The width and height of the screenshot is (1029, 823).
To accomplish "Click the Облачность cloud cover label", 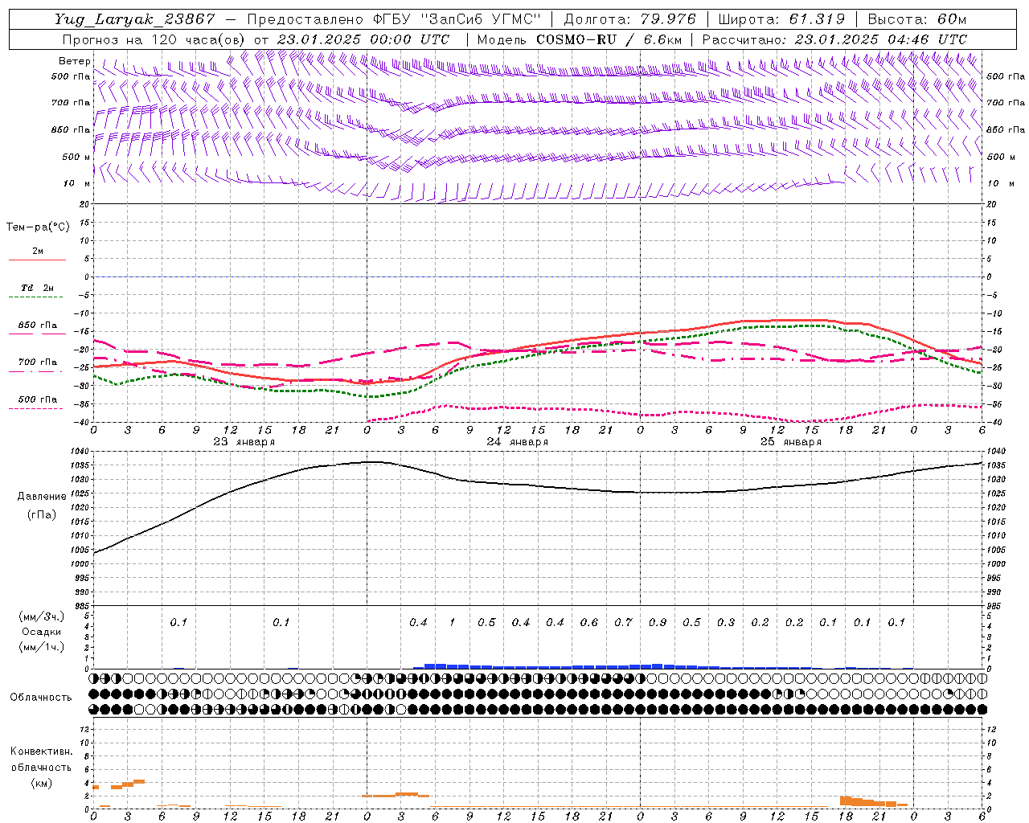I will 41,698.
